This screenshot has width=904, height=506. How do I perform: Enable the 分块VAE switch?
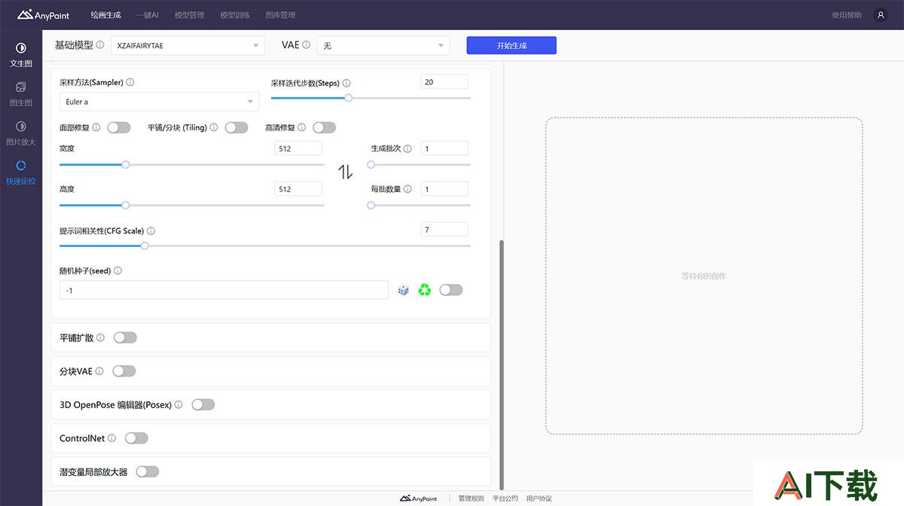coord(124,371)
